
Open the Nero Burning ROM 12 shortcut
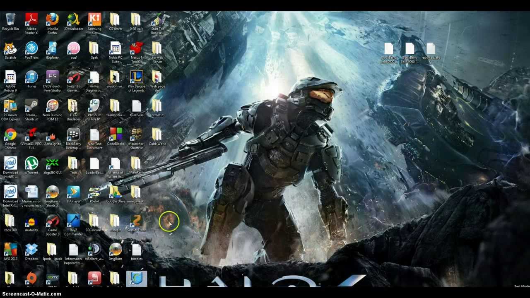[52, 110]
